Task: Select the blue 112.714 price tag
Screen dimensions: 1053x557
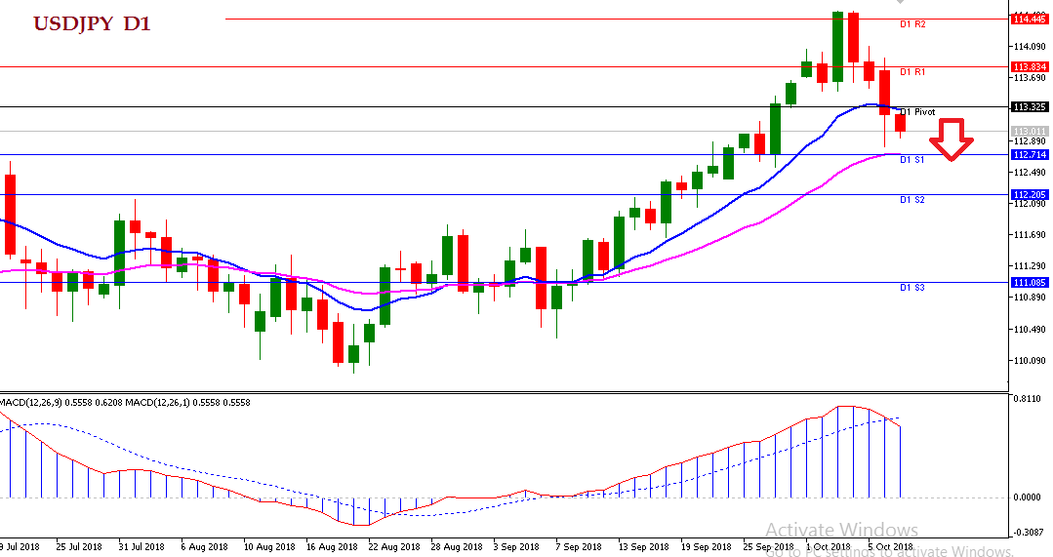Action: coord(1030,154)
